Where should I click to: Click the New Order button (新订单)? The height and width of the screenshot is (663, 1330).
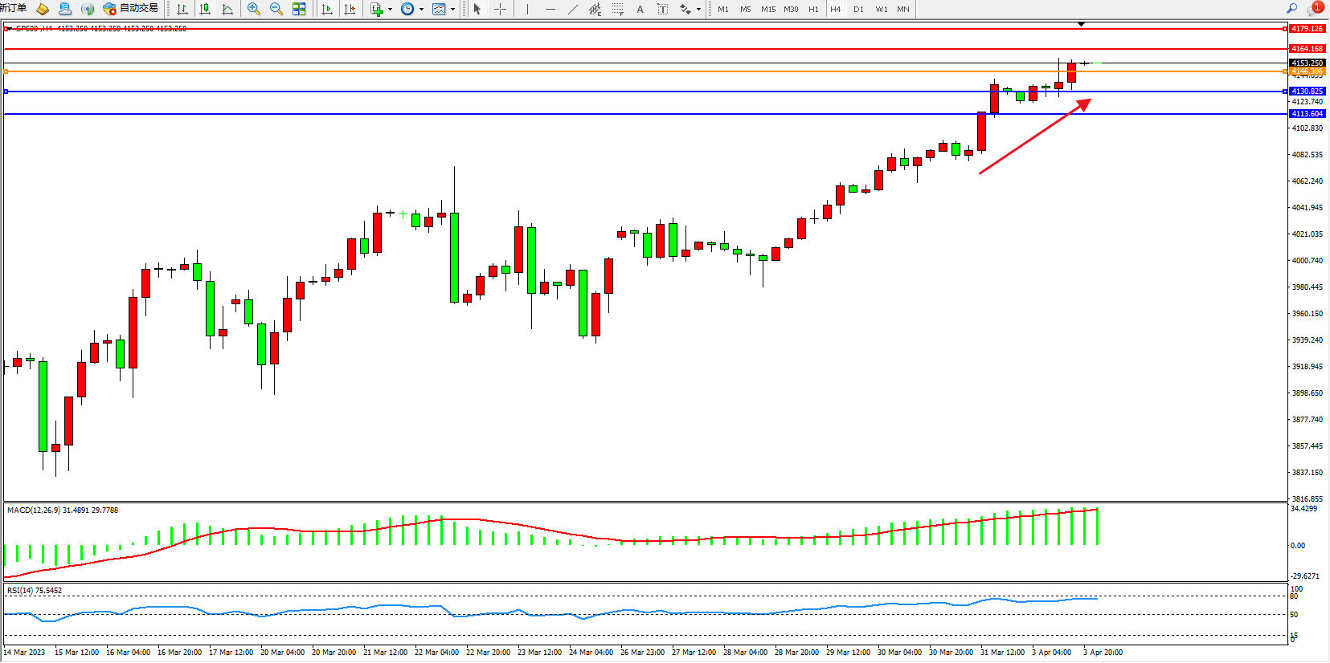(13, 8)
